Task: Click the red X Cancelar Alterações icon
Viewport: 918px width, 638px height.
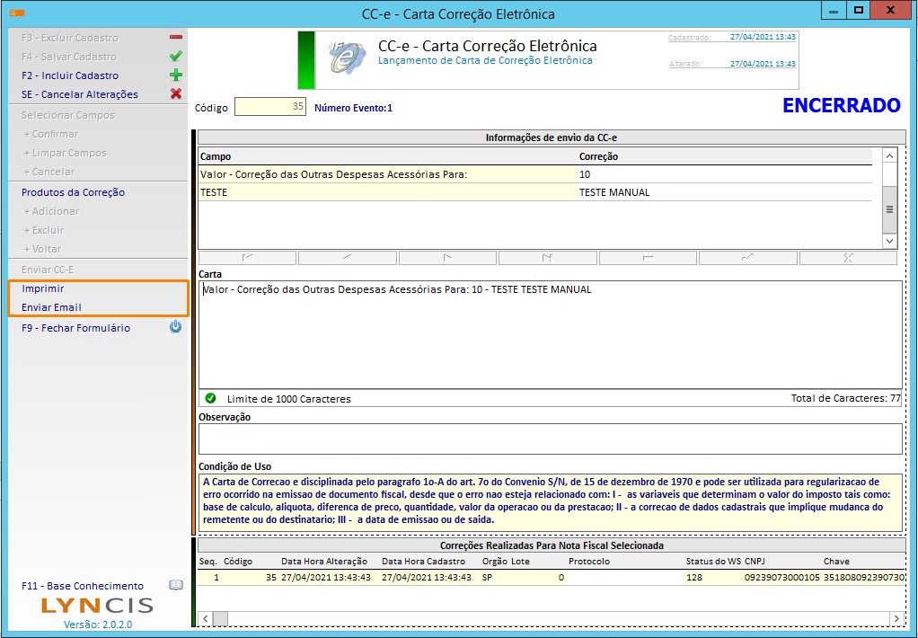Action: tap(176, 94)
